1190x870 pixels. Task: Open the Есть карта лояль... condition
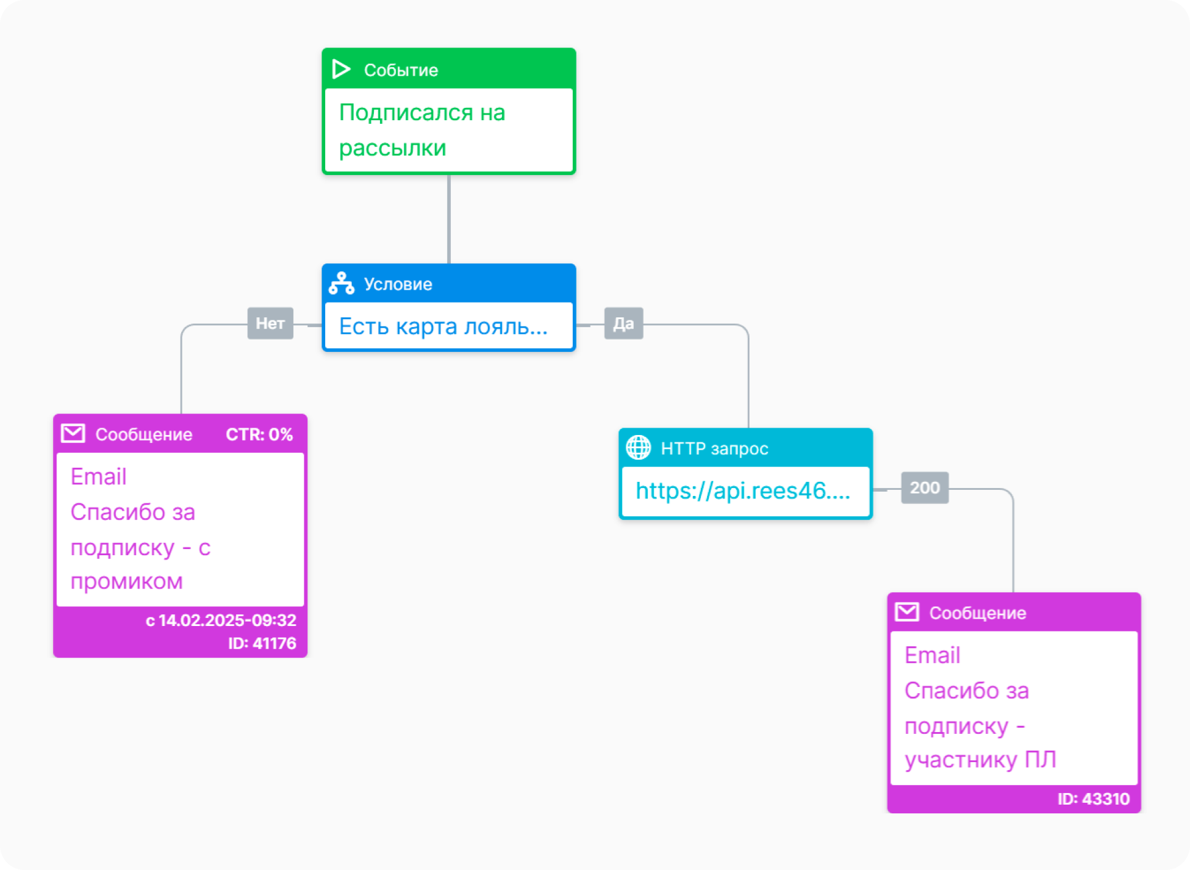pos(449,326)
